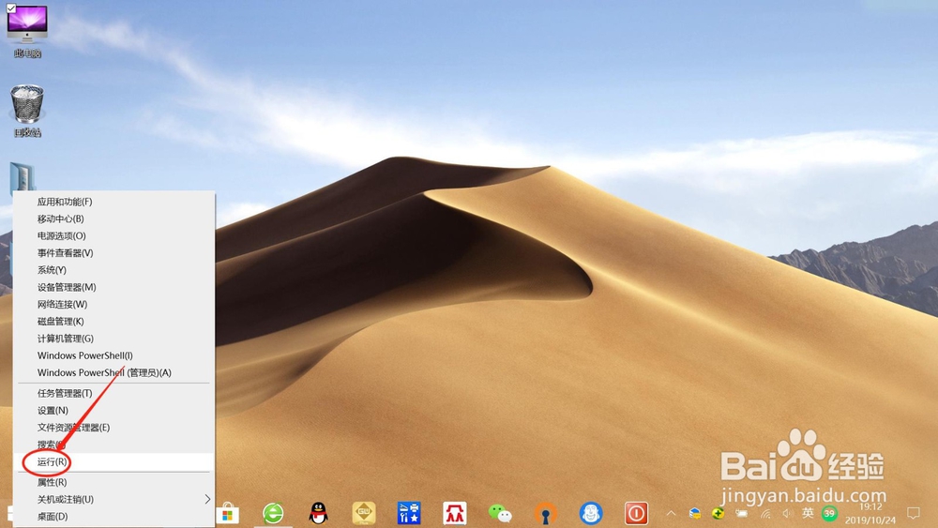The image size is (938, 528).
Task: Open Wi-Fi network tray icon
Action: point(765,513)
